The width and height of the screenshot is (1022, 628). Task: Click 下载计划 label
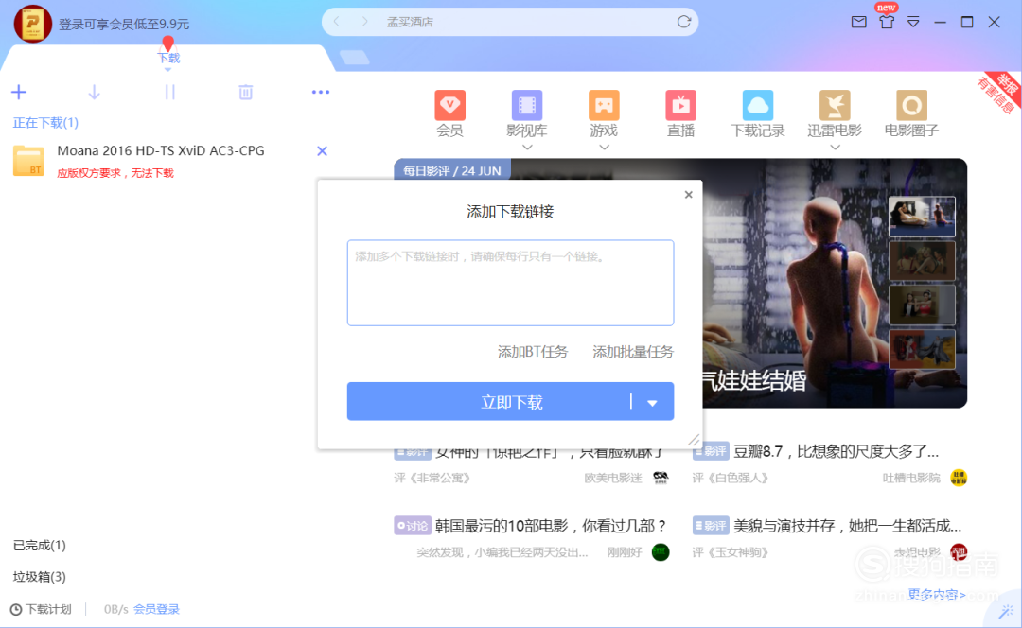(x=49, y=610)
